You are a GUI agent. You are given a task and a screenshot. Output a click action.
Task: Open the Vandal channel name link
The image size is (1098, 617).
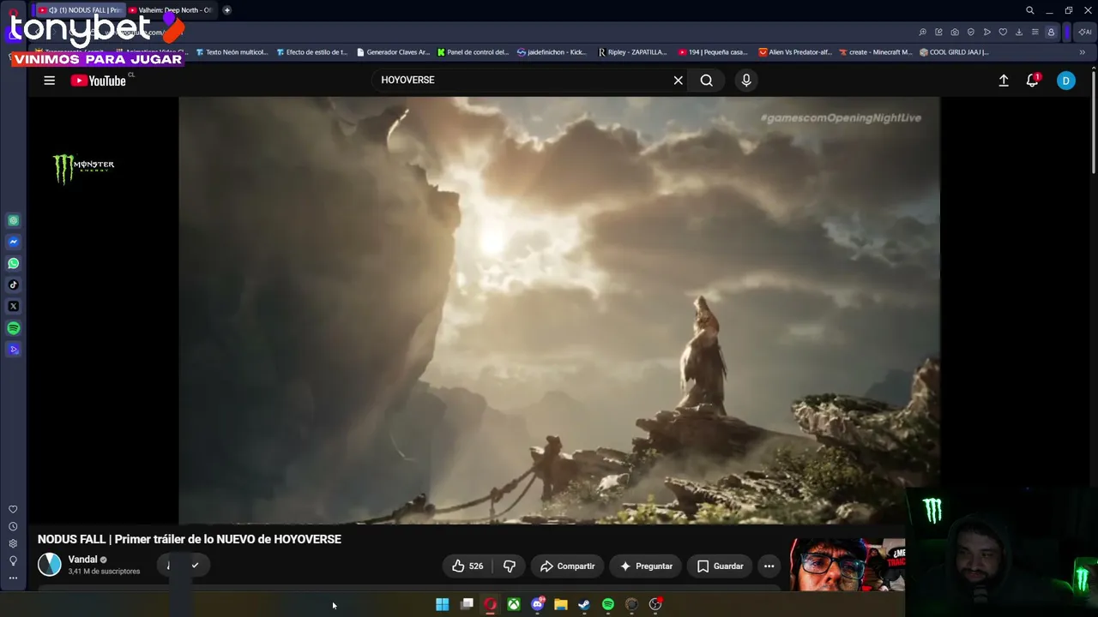(x=82, y=560)
